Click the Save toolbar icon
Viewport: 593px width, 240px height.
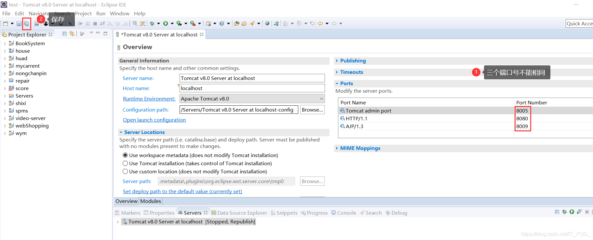(19, 23)
